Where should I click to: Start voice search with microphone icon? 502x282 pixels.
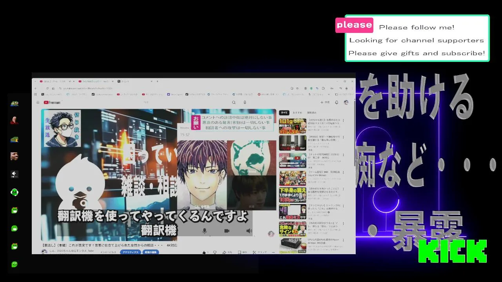pos(245,103)
